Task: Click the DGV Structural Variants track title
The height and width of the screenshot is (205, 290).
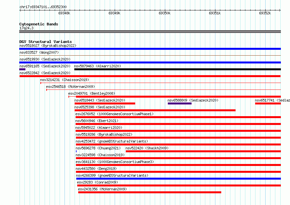Action: pos(46,42)
